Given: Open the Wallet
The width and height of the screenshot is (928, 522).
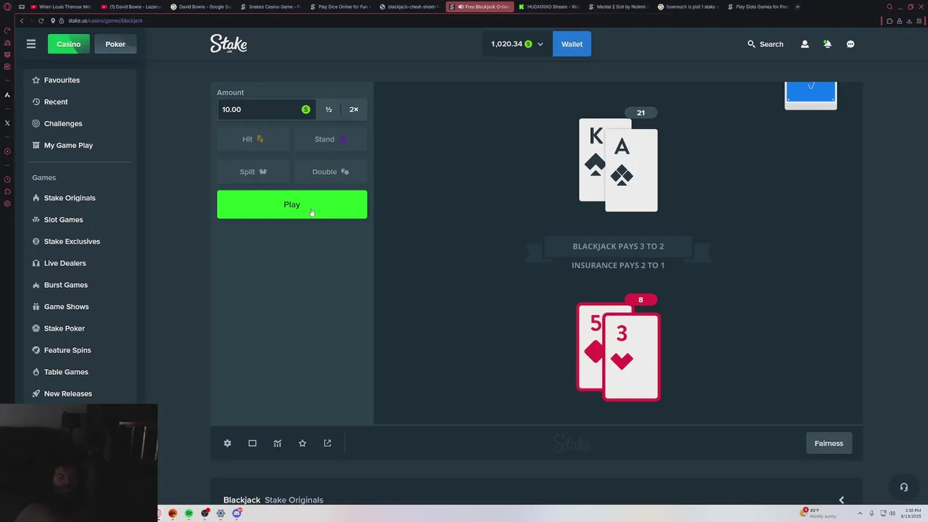Looking at the screenshot, I should point(572,44).
